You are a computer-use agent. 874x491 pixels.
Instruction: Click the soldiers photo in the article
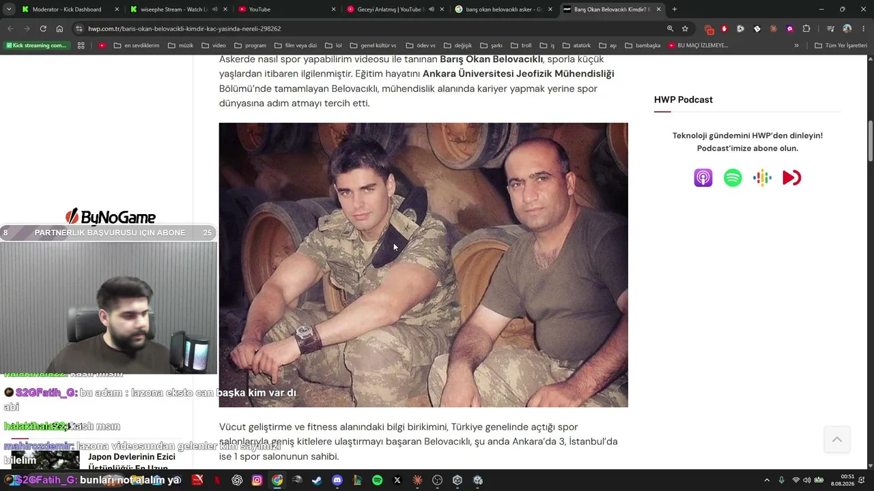[x=423, y=265]
